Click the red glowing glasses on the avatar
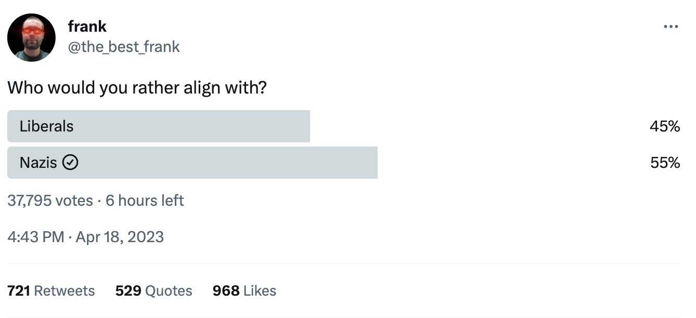The image size is (696, 318). (32, 31)
